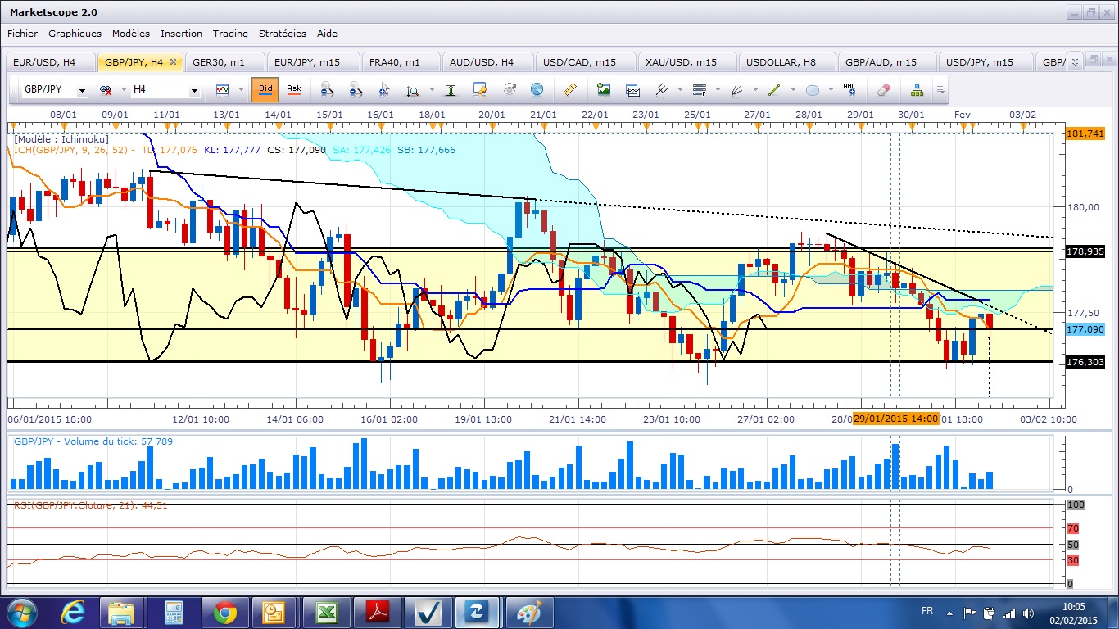Select the trend line drawing tool

tap(773, 89)
